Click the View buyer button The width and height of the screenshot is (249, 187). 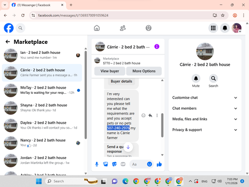[x=110, y=71]
